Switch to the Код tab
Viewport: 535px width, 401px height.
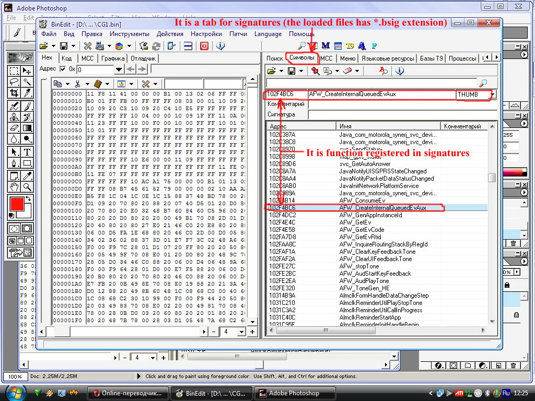pyautogui.click(x=66, y=58)
